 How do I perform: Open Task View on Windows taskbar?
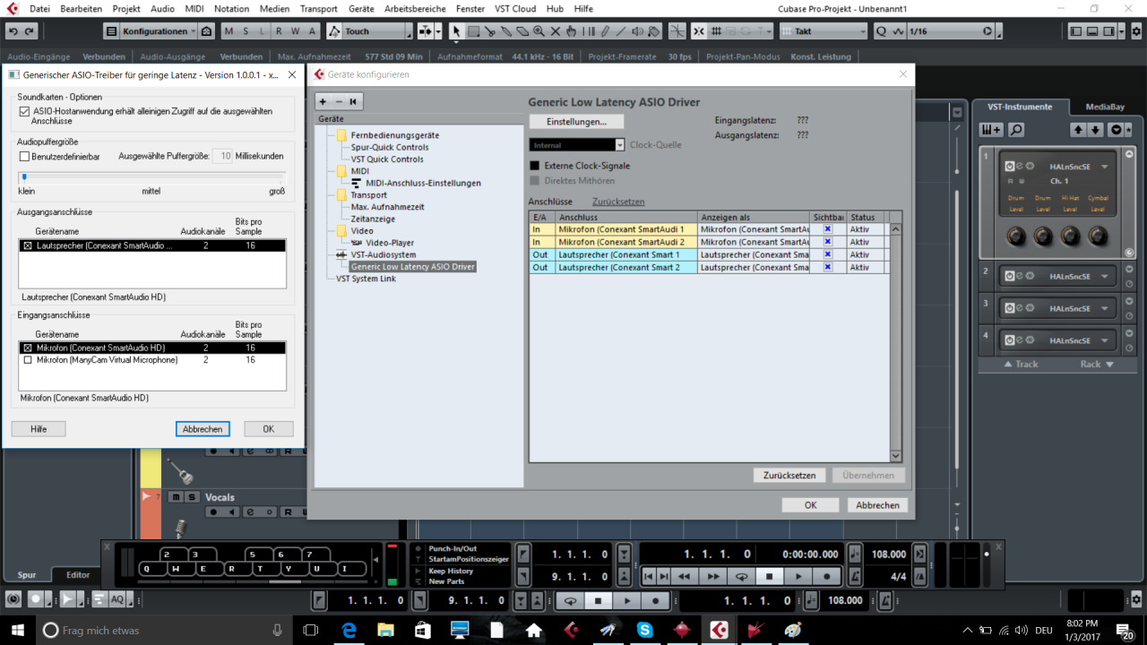pos(311,630)
